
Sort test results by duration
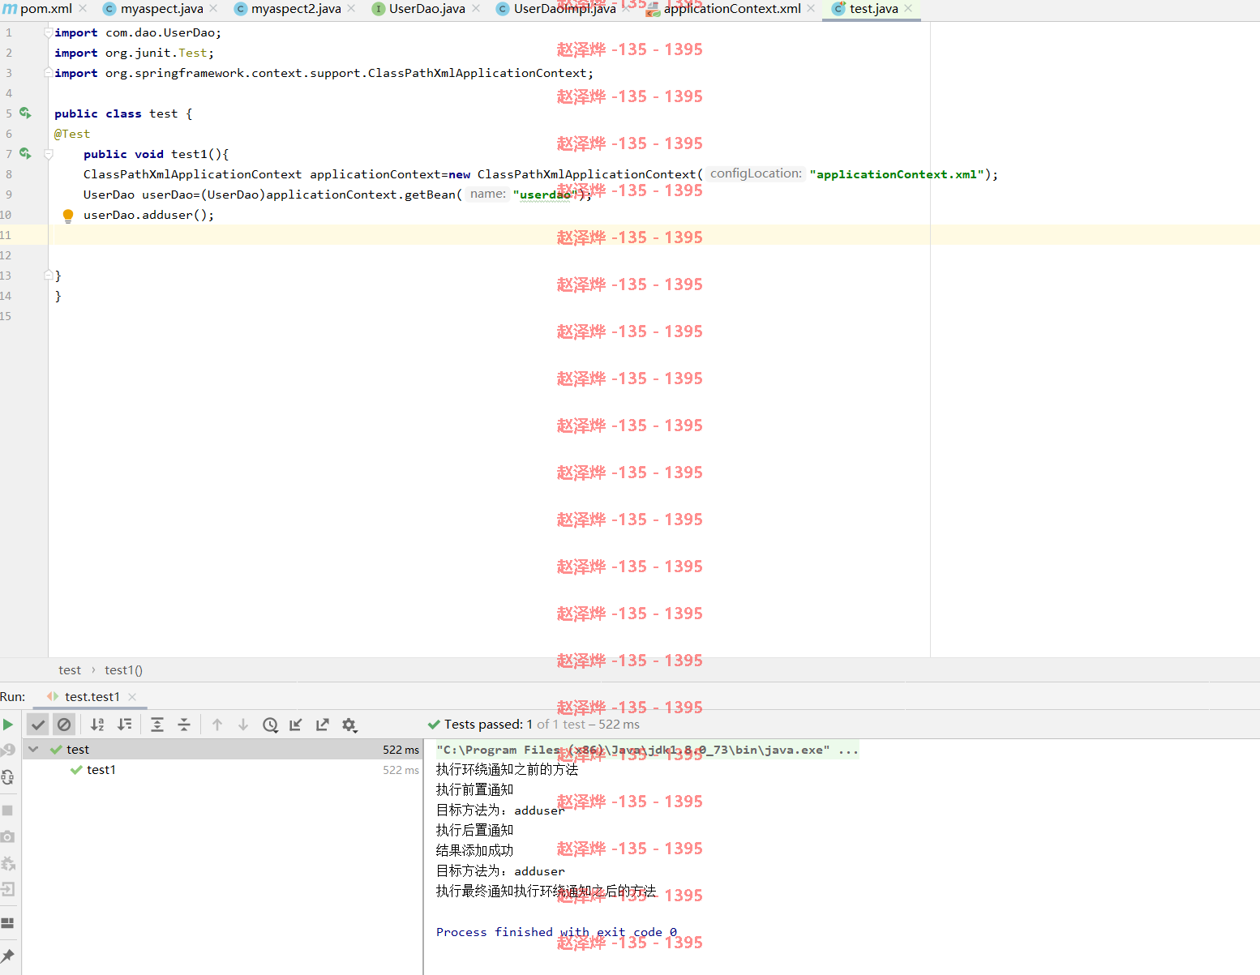pos(124,725)
